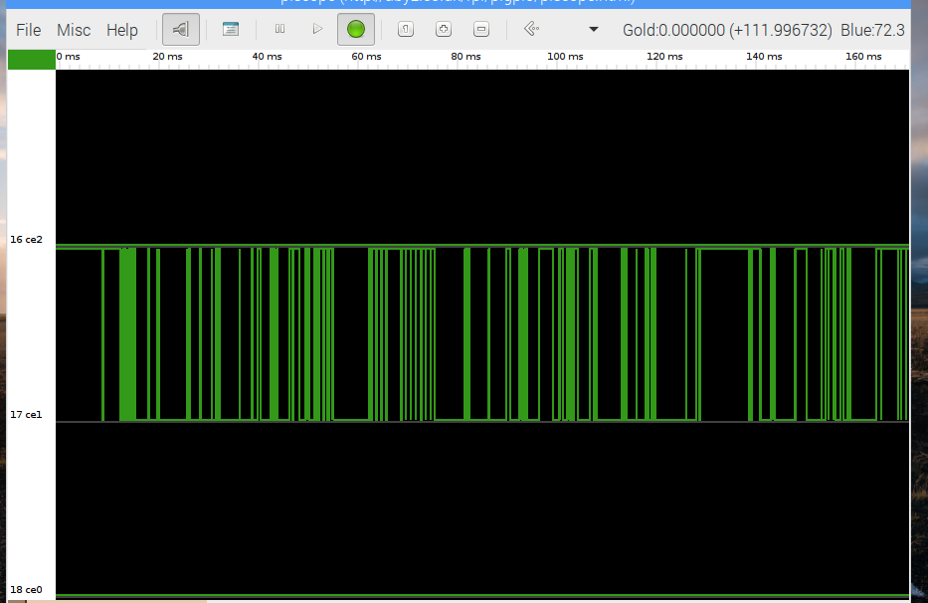Open the Help menu
The height and width of the screenshot is (603, 928).
pos(122,30)
